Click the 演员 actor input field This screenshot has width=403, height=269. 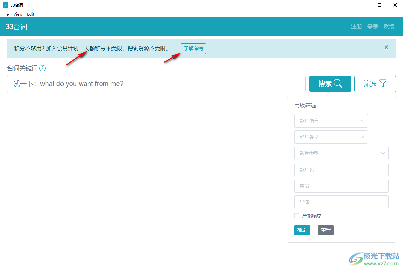[x=341, y=186]
